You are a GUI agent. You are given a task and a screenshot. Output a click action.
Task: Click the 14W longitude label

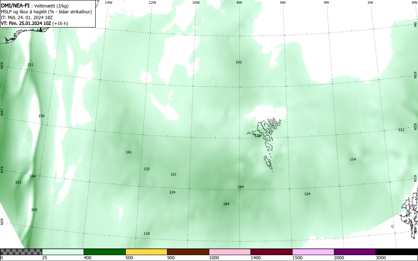[109, 3]
